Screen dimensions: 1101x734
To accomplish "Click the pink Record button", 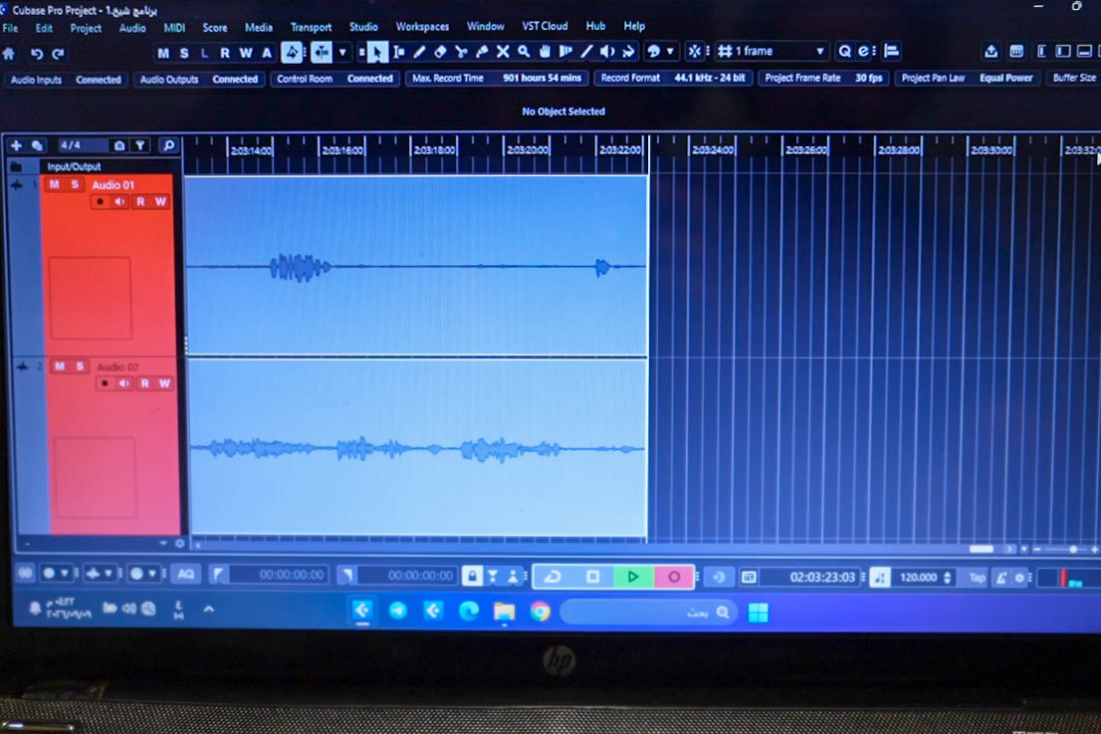I will [x=674, y=577].
